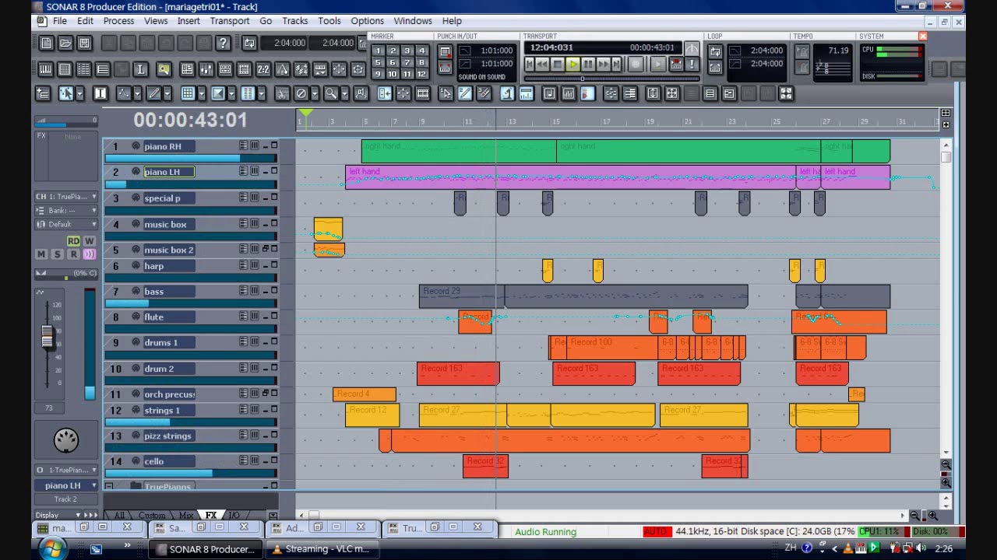Open the Display options dropdown
The width and height of the screenshot is (997, 560).
tap(56, 515)
